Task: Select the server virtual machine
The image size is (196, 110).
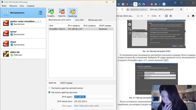Action: tap(23, 33)
